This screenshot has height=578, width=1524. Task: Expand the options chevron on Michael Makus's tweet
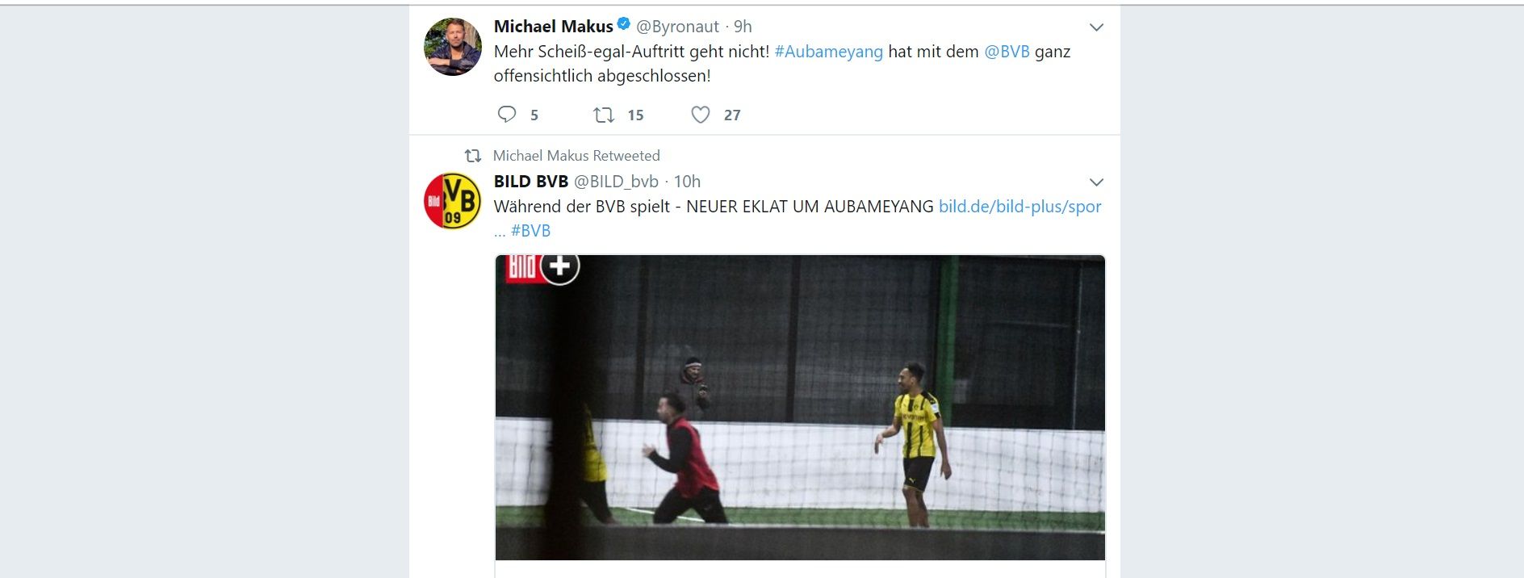click(x=1096, y=27)
